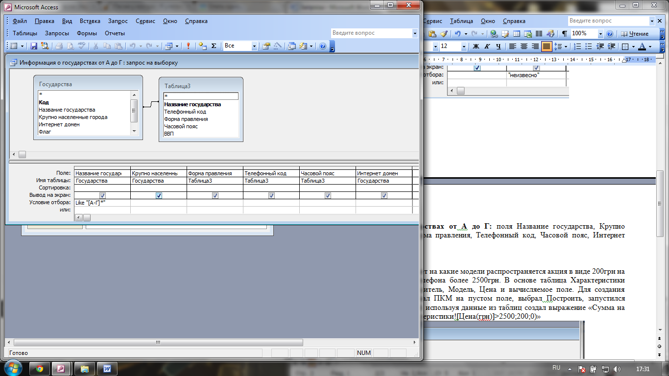669x376 pixels.
Task: Click File Search icon next to Save
Action: click(45, 46)
